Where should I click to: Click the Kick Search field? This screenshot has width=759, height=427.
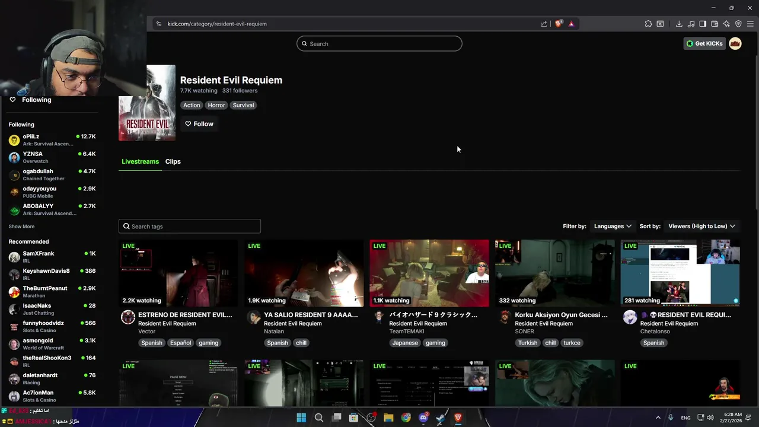tap(379, 43)
